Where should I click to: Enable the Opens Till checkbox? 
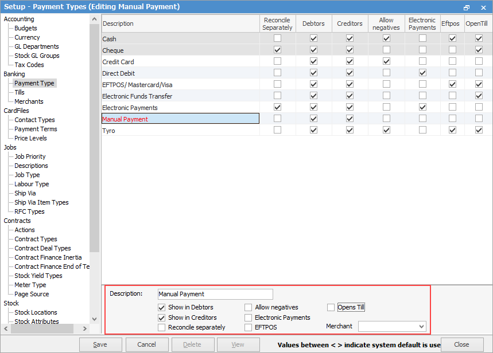click(x=331, y=307)
